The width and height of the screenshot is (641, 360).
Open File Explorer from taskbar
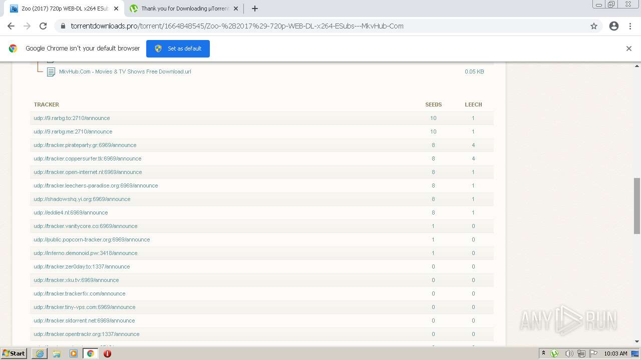pyautogui.click(x=57, y=353)
